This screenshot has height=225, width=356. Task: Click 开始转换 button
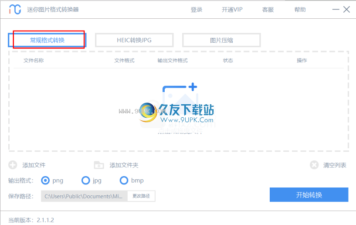coord(309,195)
